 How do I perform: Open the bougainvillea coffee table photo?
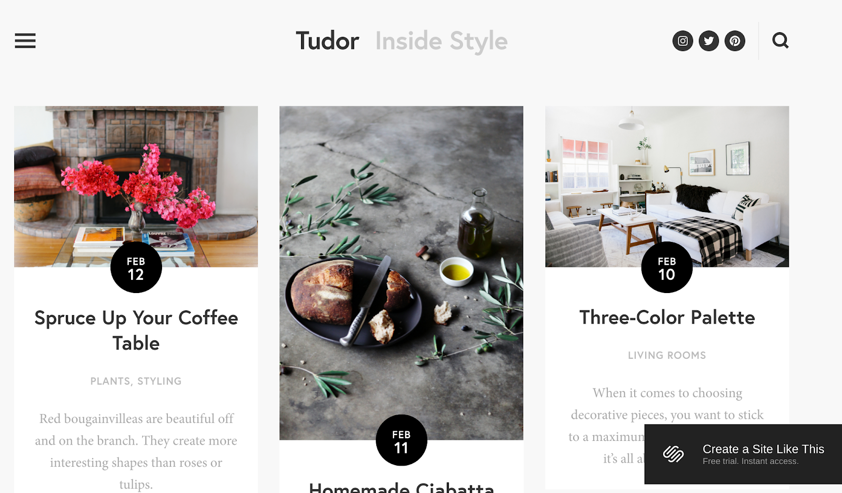click(x=136, y=186)
